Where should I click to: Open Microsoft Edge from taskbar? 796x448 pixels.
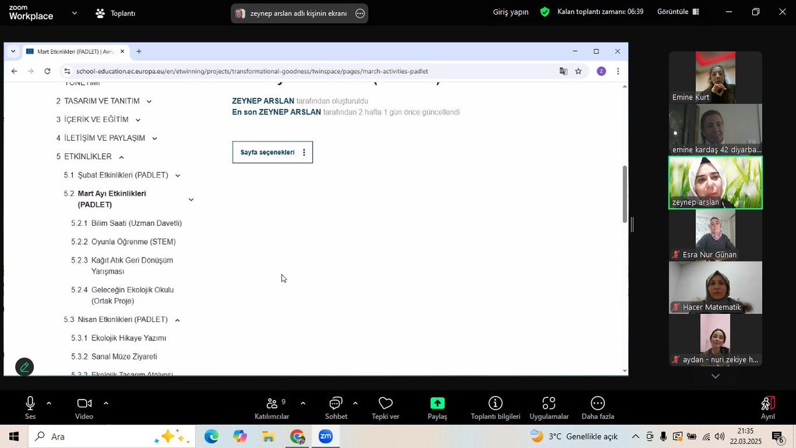tap(212, 436)
